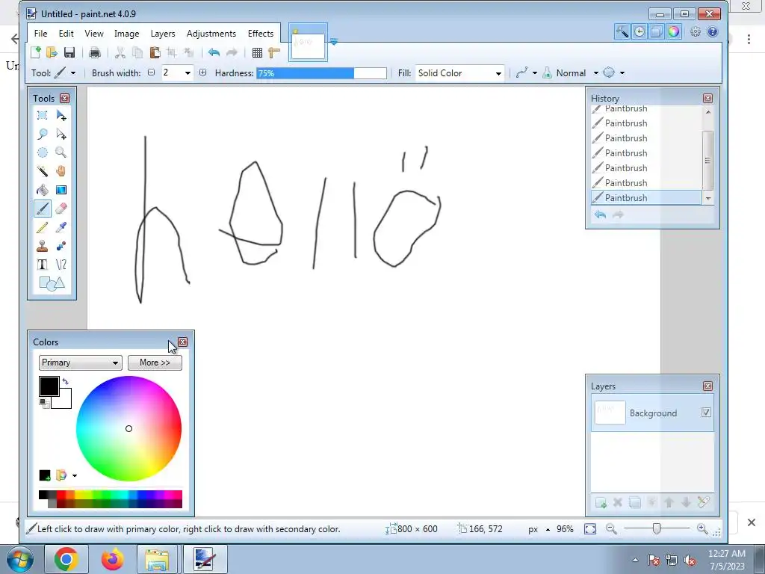Open the File menu
The width and height of the screenshot is (765, 574).
coord(40,33)
